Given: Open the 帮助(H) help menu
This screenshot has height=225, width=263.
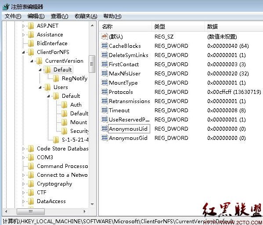Looking at the screenshot, I should coord(112,16).
